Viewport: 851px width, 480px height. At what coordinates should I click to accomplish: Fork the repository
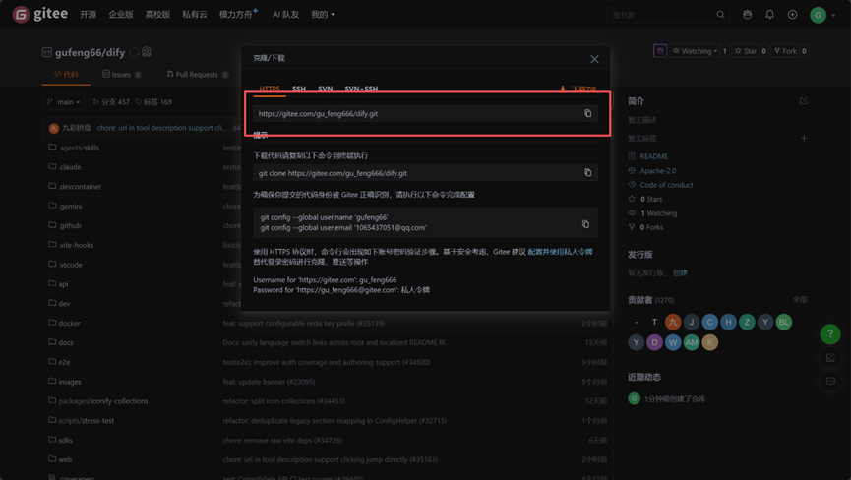[x=785, y=51]
